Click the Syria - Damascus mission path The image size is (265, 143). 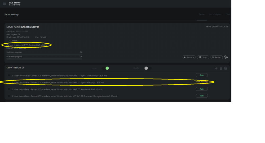pyautogui.click(x=59, y=76)
